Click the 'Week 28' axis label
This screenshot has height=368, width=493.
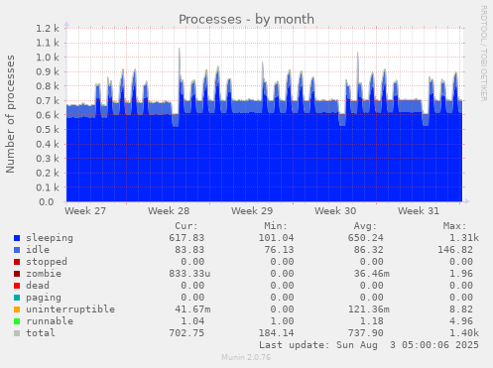coord(169,211)
